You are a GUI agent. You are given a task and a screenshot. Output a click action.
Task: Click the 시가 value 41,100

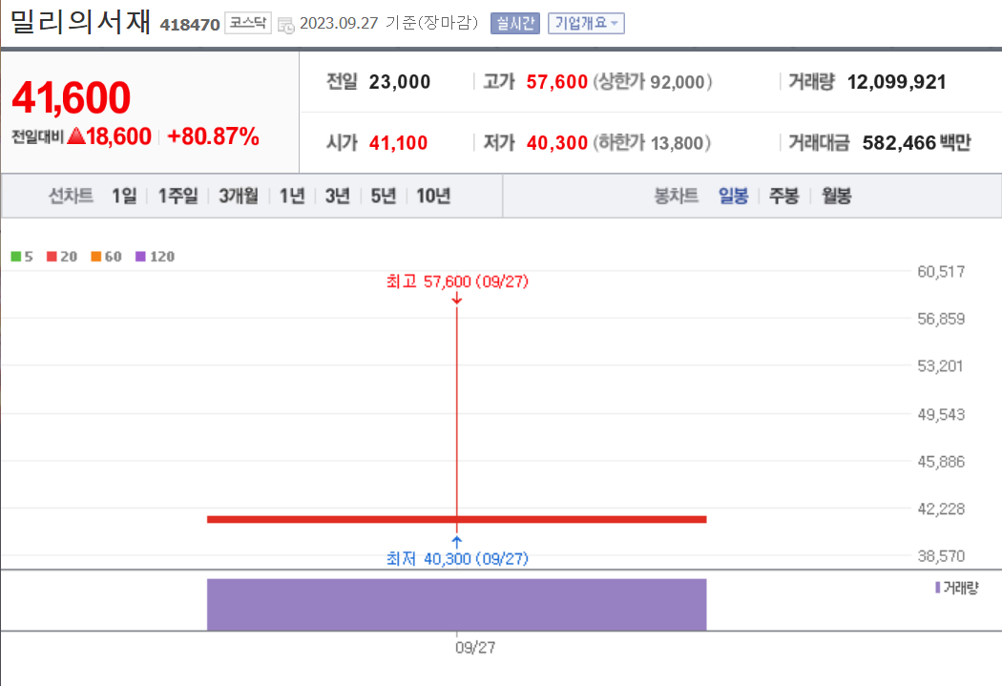click(x=398, y=142)
